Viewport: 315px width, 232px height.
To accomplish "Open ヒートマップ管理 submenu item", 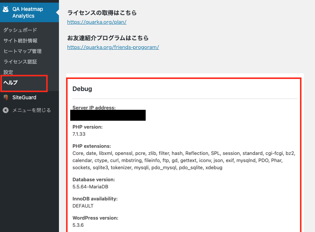I will tap(23, 51).
